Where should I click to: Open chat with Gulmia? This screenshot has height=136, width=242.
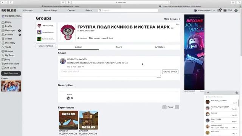tap(221, 114)
